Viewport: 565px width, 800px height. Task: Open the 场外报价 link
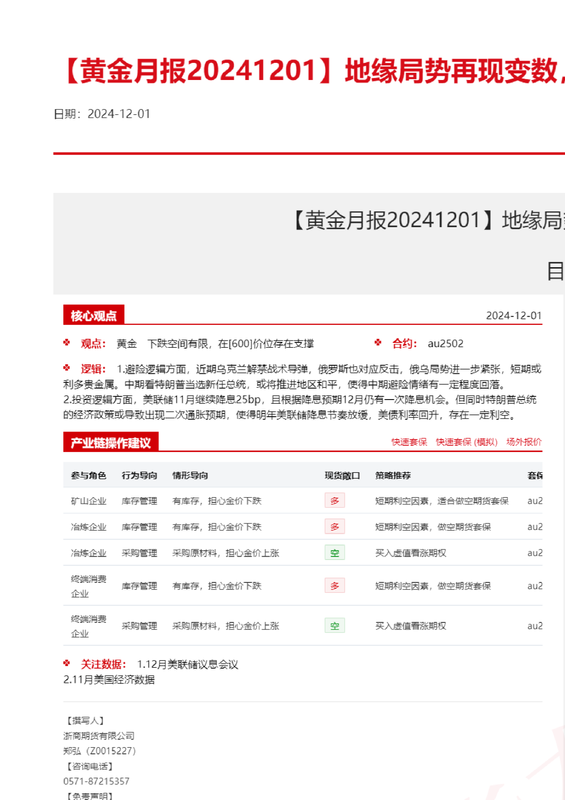pyautogui.click(x=524, y=442)
